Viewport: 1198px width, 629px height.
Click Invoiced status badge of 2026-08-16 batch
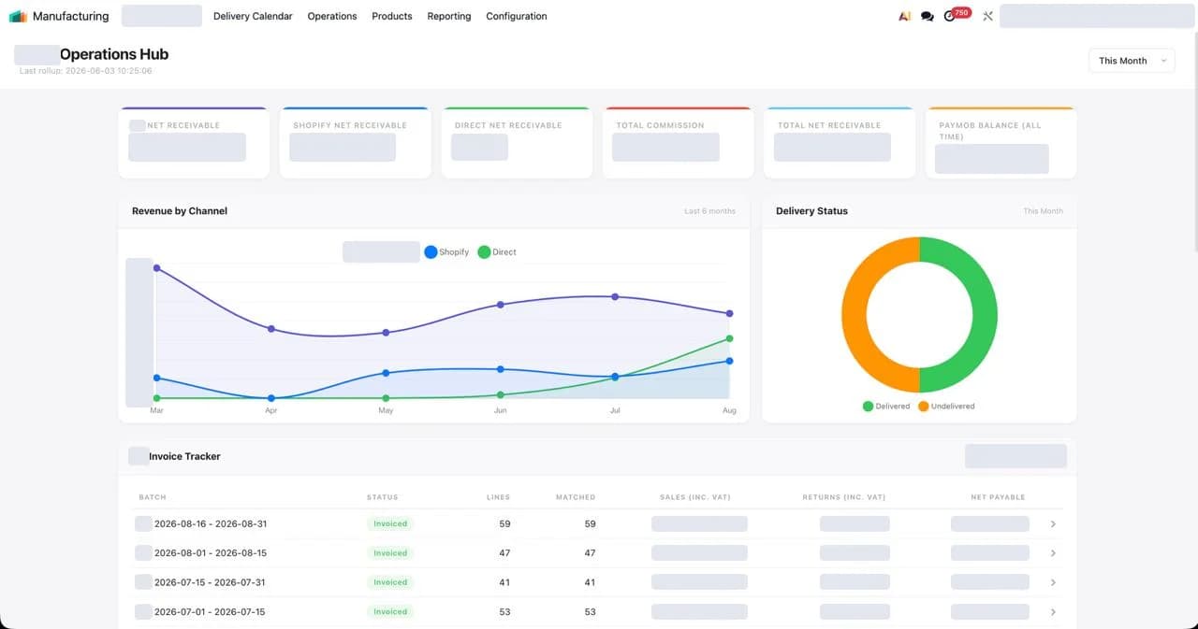(x=390, y=524)
